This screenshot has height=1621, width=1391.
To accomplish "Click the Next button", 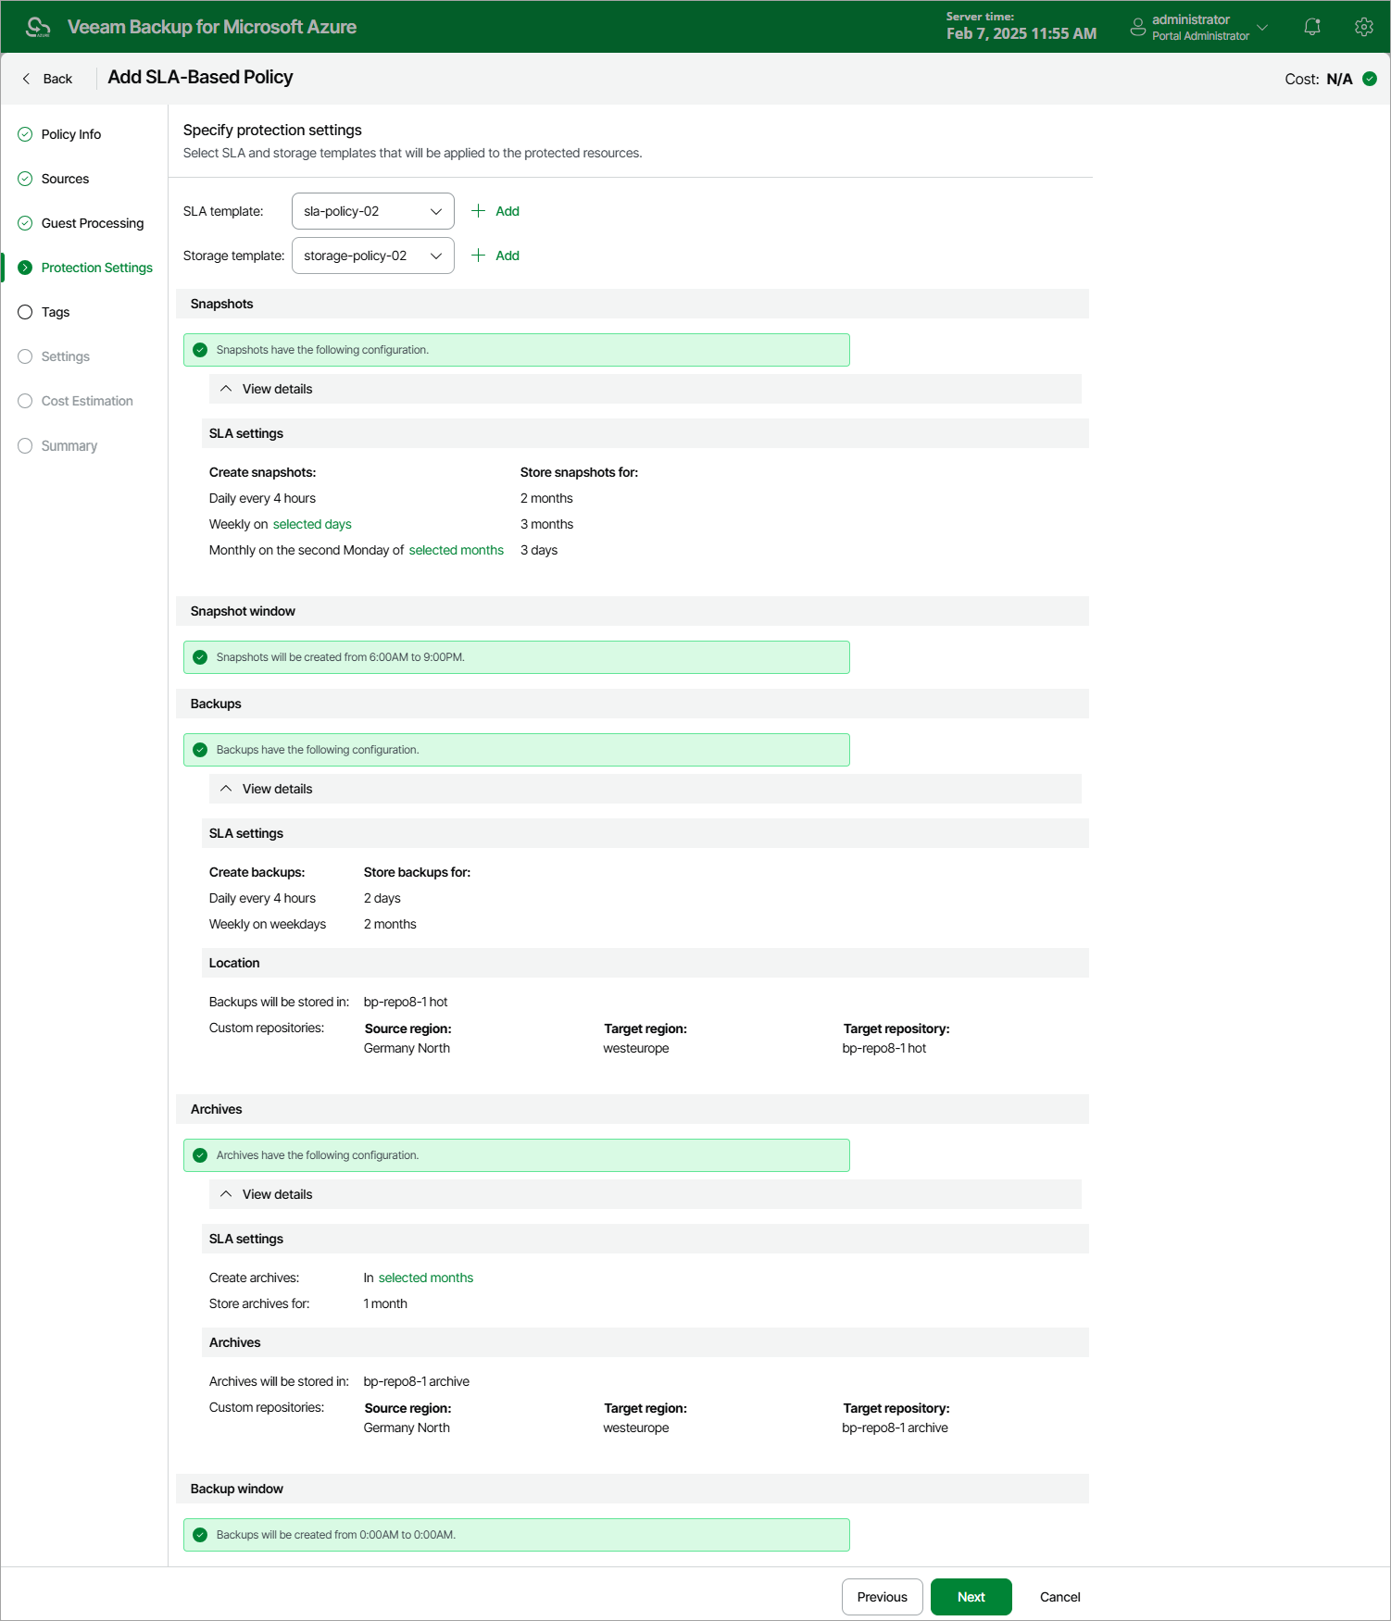I will pyautogui.click(x=971, y=1597).
